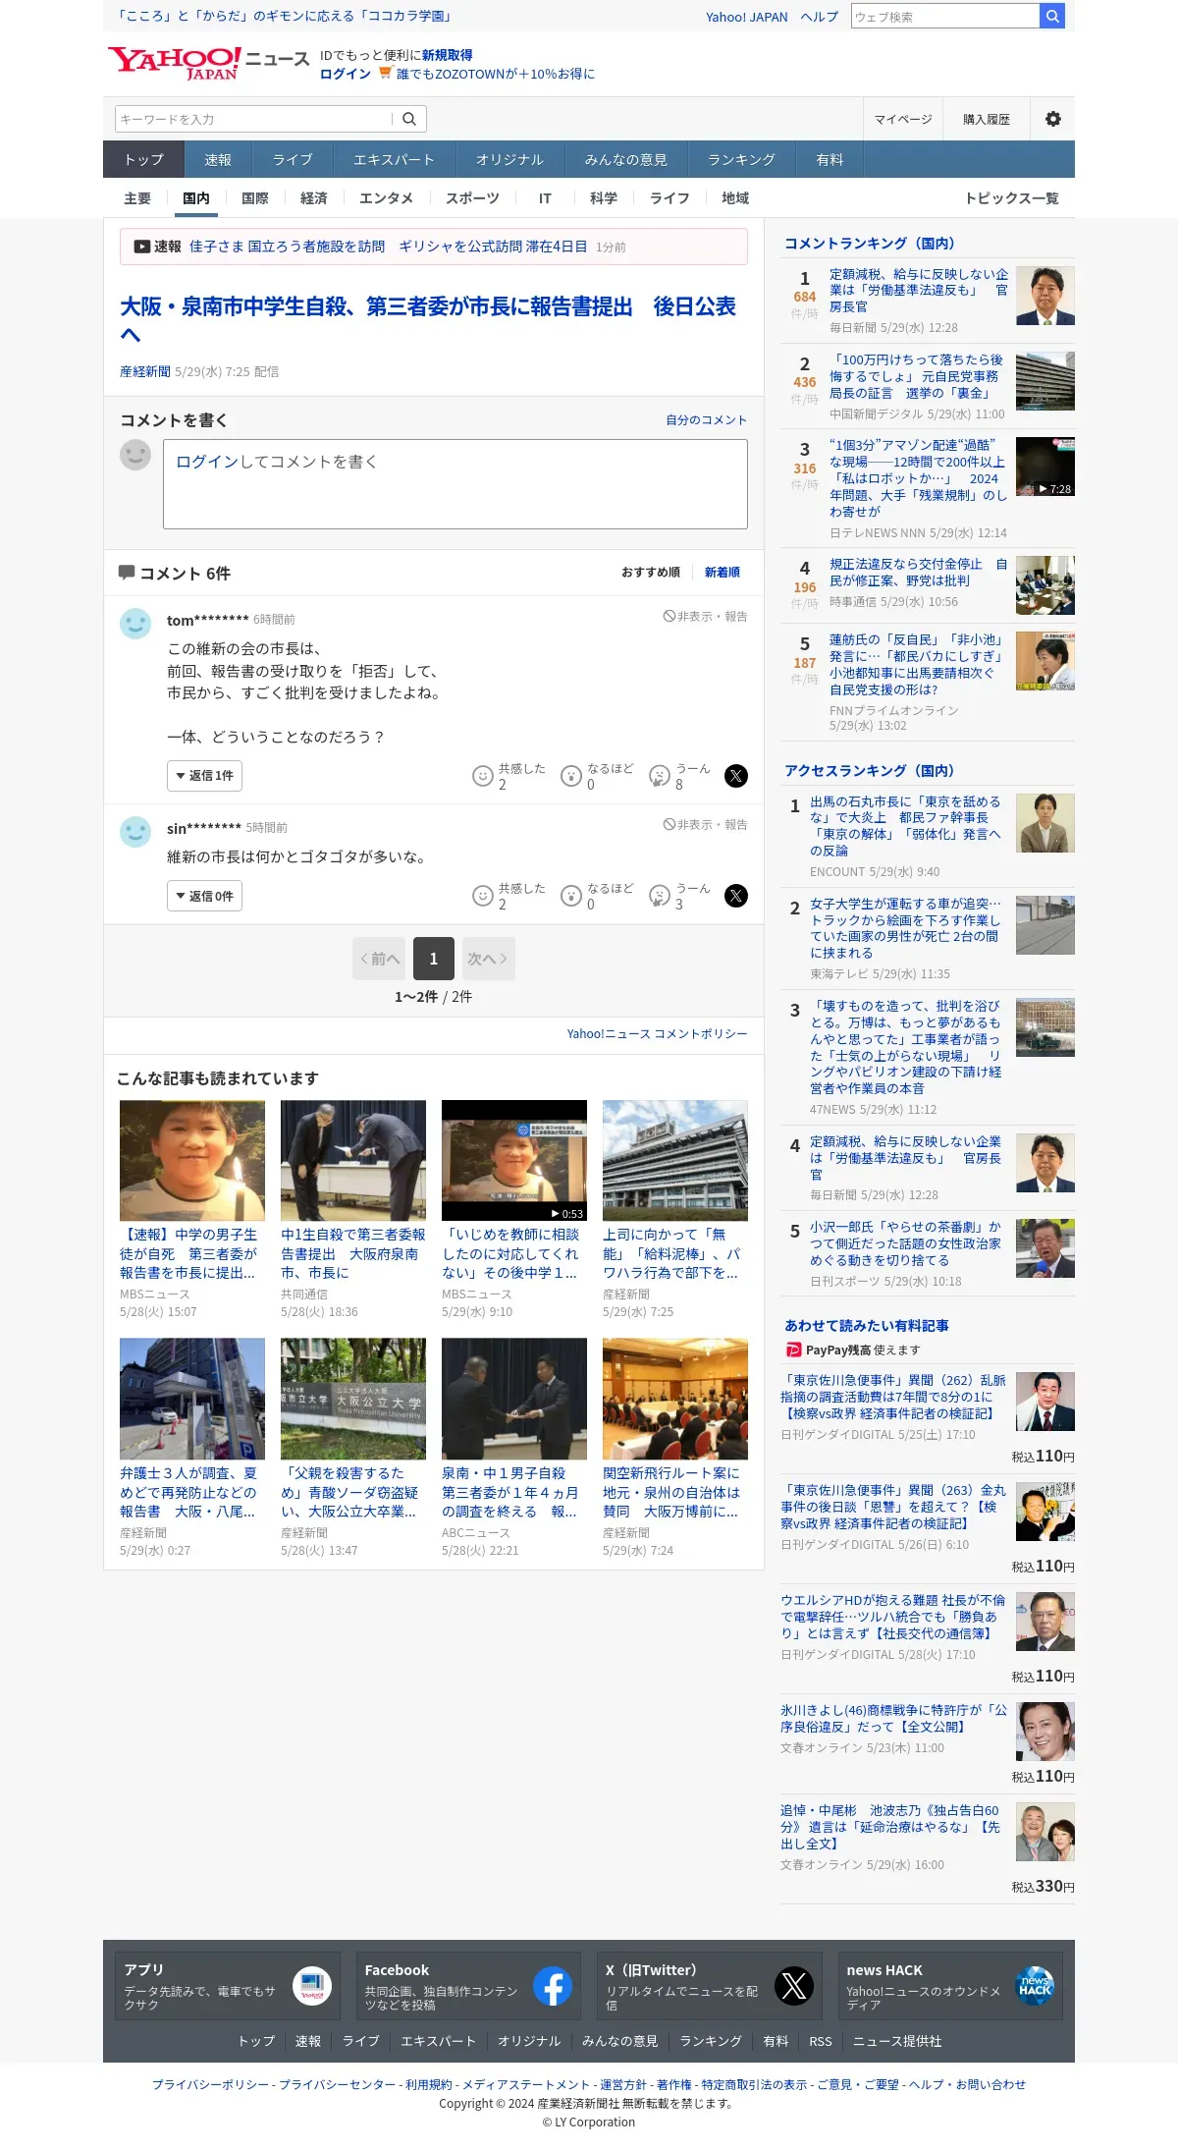
Task: Click the Yahoo! JAPAN News logo
Action: point(208,63)
